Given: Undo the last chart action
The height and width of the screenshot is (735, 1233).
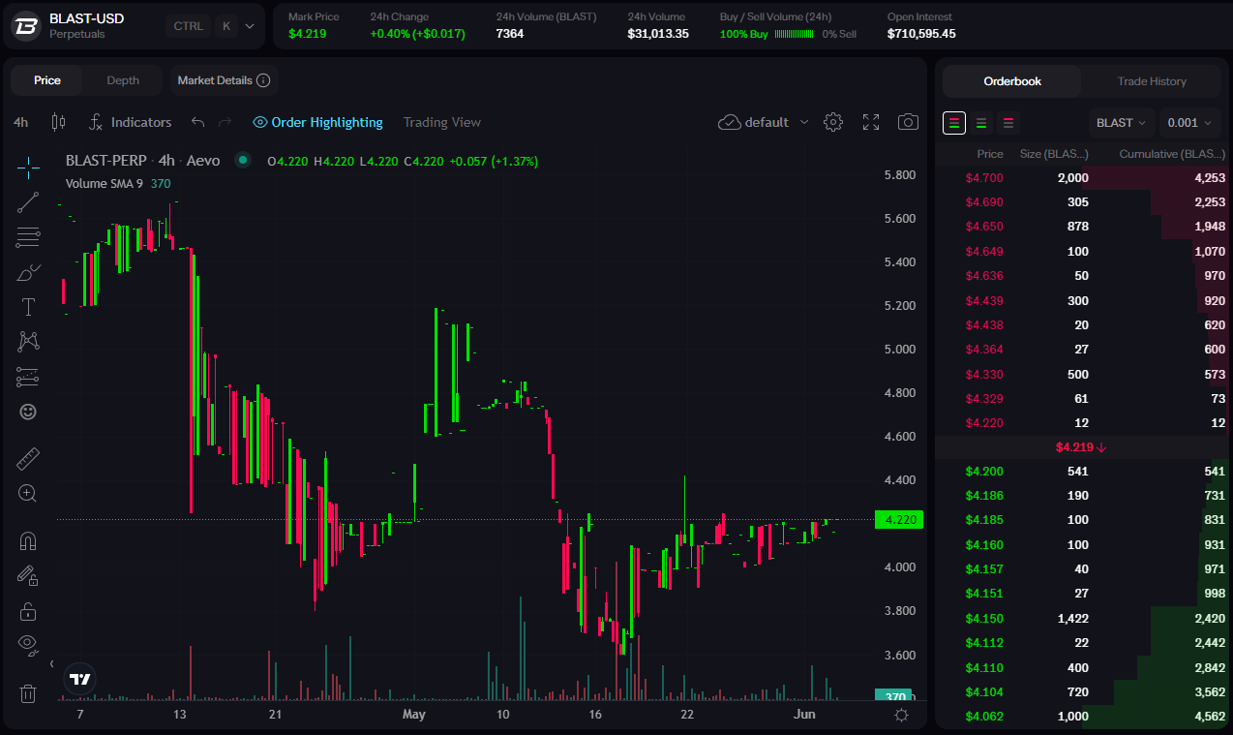Looking at the screenshot, I should coord(198,122).
